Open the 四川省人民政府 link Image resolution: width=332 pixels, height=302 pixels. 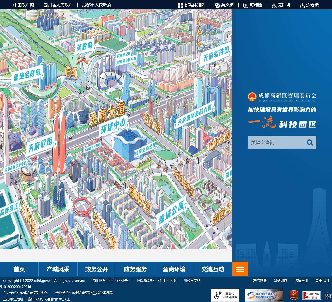click(x=58, y=5)
